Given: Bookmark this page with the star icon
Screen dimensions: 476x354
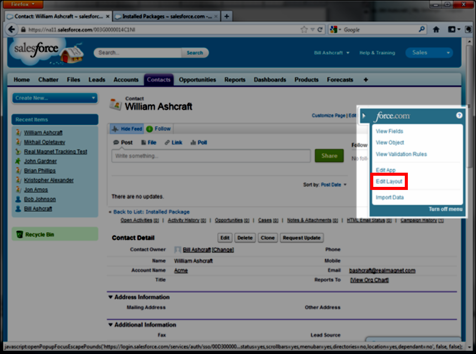Looking at the screenshot, I should point(304,29).
